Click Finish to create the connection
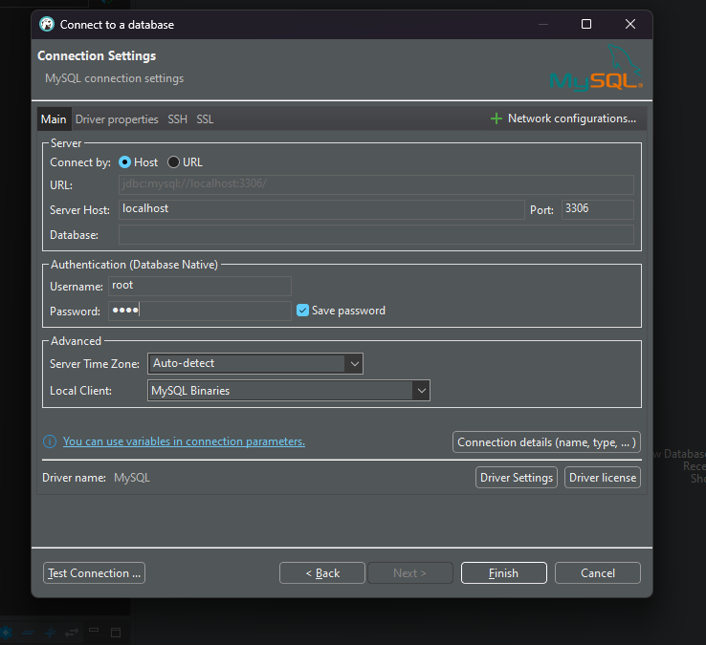The width and height of the screenshot is (706, 645). (x=504, y=573)
